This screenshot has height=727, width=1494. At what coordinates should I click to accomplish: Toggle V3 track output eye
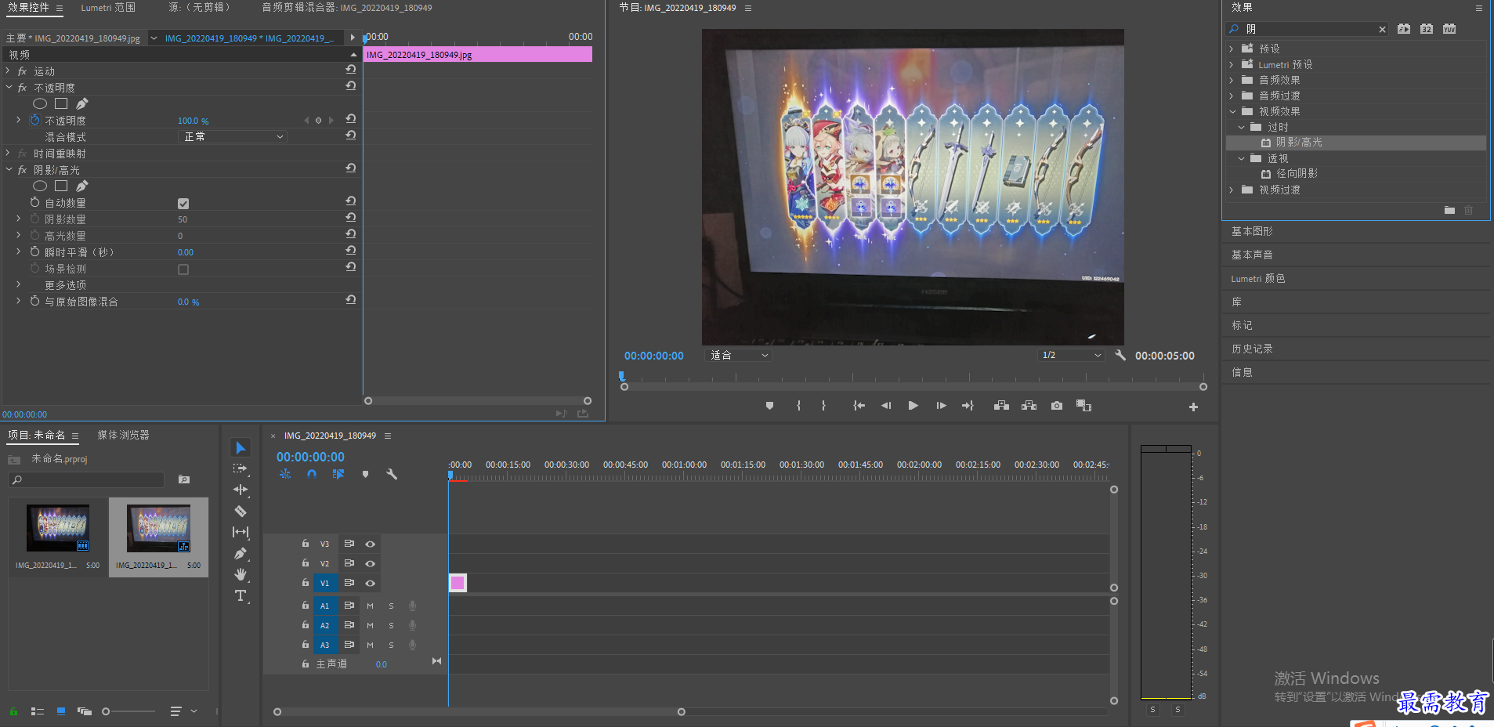(371, 544)
